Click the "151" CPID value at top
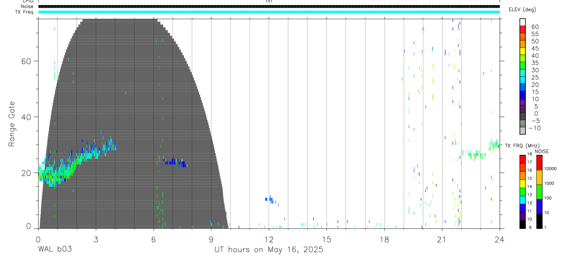Viewport: 562px width, 259px height. pos(269,1)
